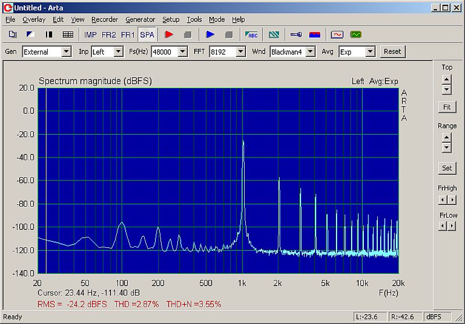Screen dimensions: 465x324
Task: Decrease graph Top with down arrow
Action: pyautogui.click(x=446, y=90)
